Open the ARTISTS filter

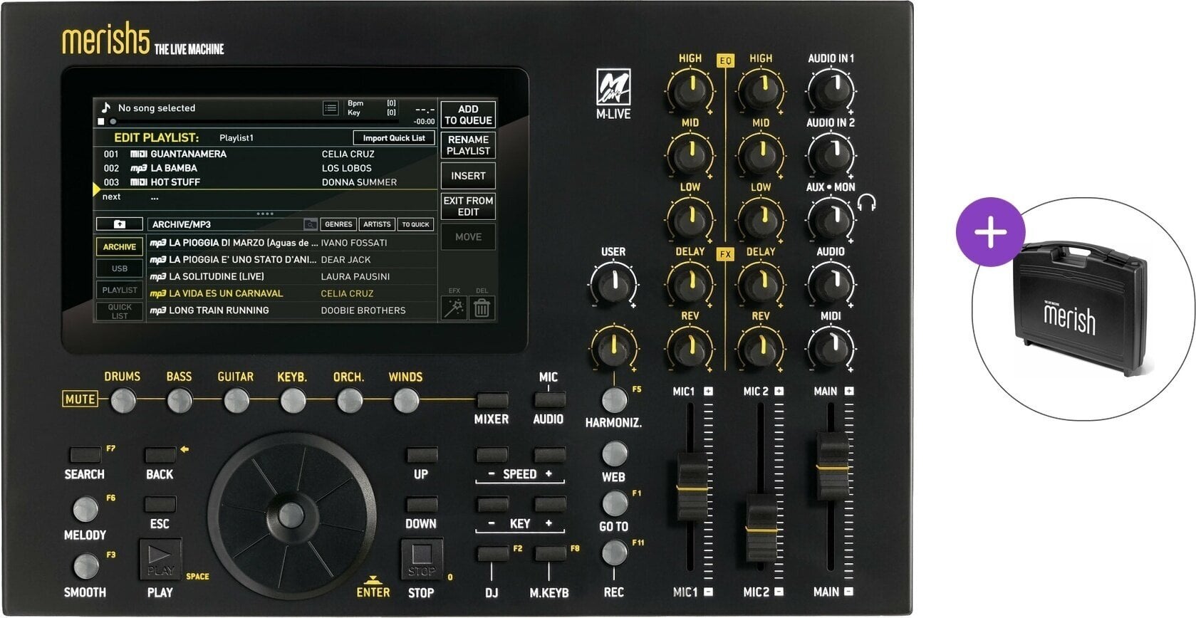tap(377, 224)
